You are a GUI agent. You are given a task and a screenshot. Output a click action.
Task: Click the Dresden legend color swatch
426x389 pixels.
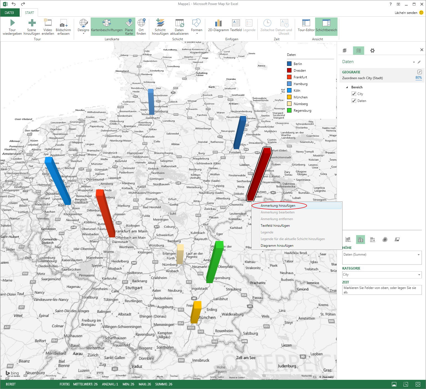coord(289,70)
